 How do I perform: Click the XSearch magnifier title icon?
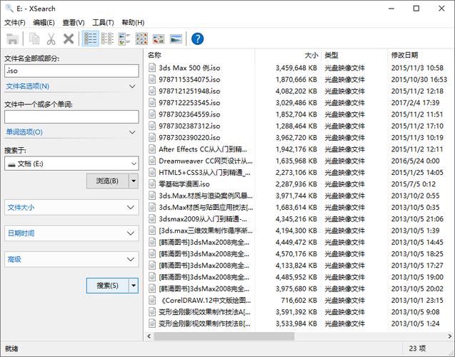point(9,8)
